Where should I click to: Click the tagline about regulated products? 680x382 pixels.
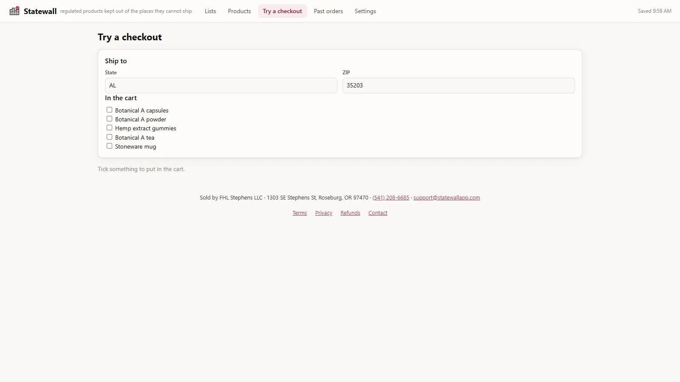point(126,11)
